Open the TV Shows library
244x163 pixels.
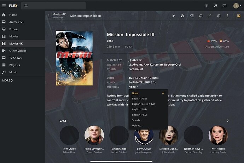(x=16, y=58)
